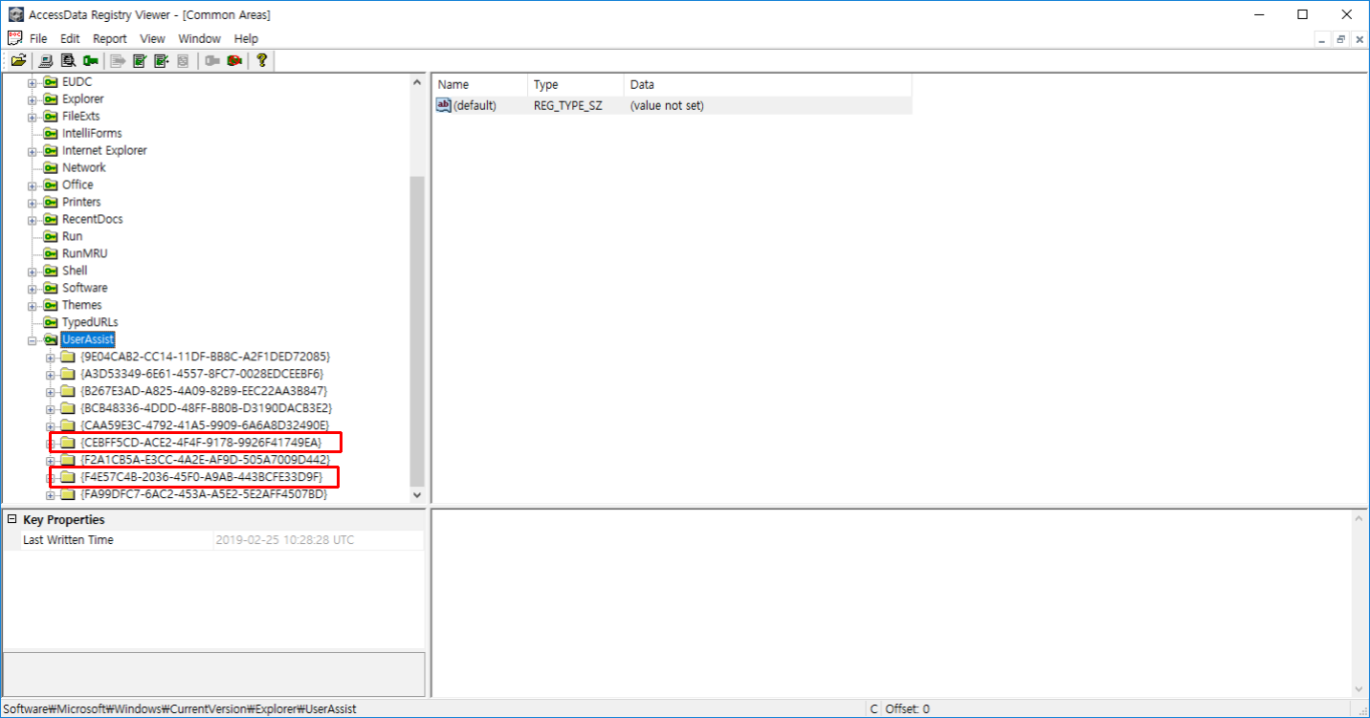Image resolution: width=1370 pixels, height=718 pixels.
Task: Click the (default) value string icon
Action: (444, 105)
